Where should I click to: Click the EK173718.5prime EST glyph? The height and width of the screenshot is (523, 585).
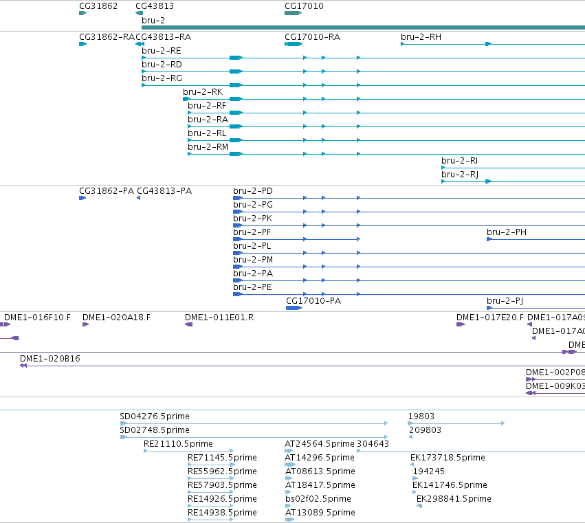(x=412, y=465)
